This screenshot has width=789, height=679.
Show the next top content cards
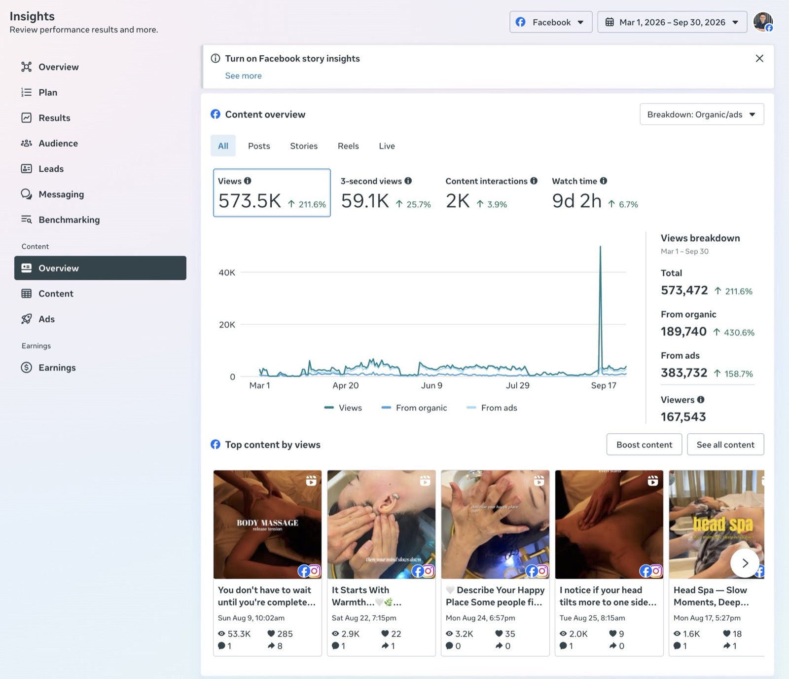[x=745, y=563]
